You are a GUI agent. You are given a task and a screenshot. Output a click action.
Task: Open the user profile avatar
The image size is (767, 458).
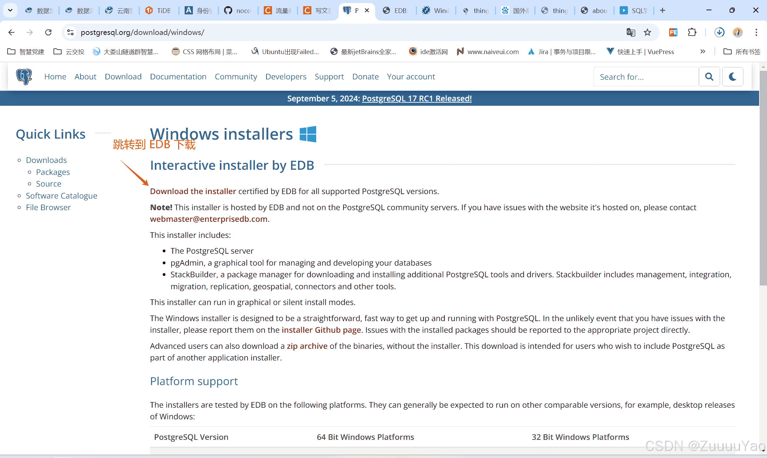[738, 32]
